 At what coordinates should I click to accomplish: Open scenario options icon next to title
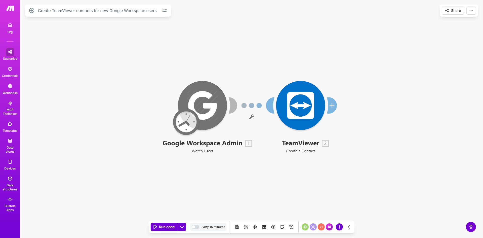165,11
